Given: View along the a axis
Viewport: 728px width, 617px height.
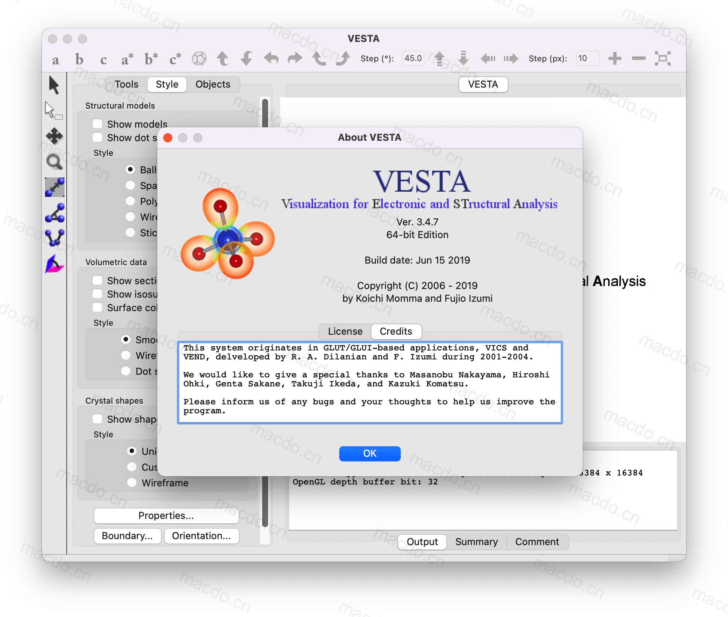Looking at the screenshot, I should 55,59.
